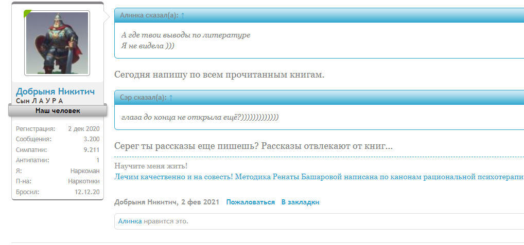Click the green online indicator on avatar

tap(27, 13)
